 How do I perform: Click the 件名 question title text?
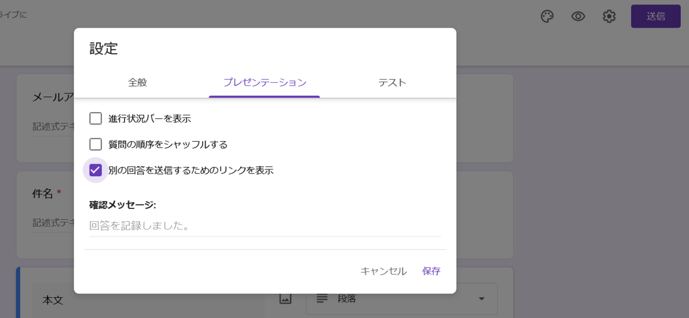(x=42, y=193)
